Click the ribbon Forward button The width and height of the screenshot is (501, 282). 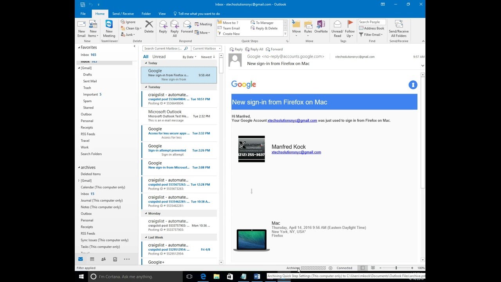pos(187,27)
